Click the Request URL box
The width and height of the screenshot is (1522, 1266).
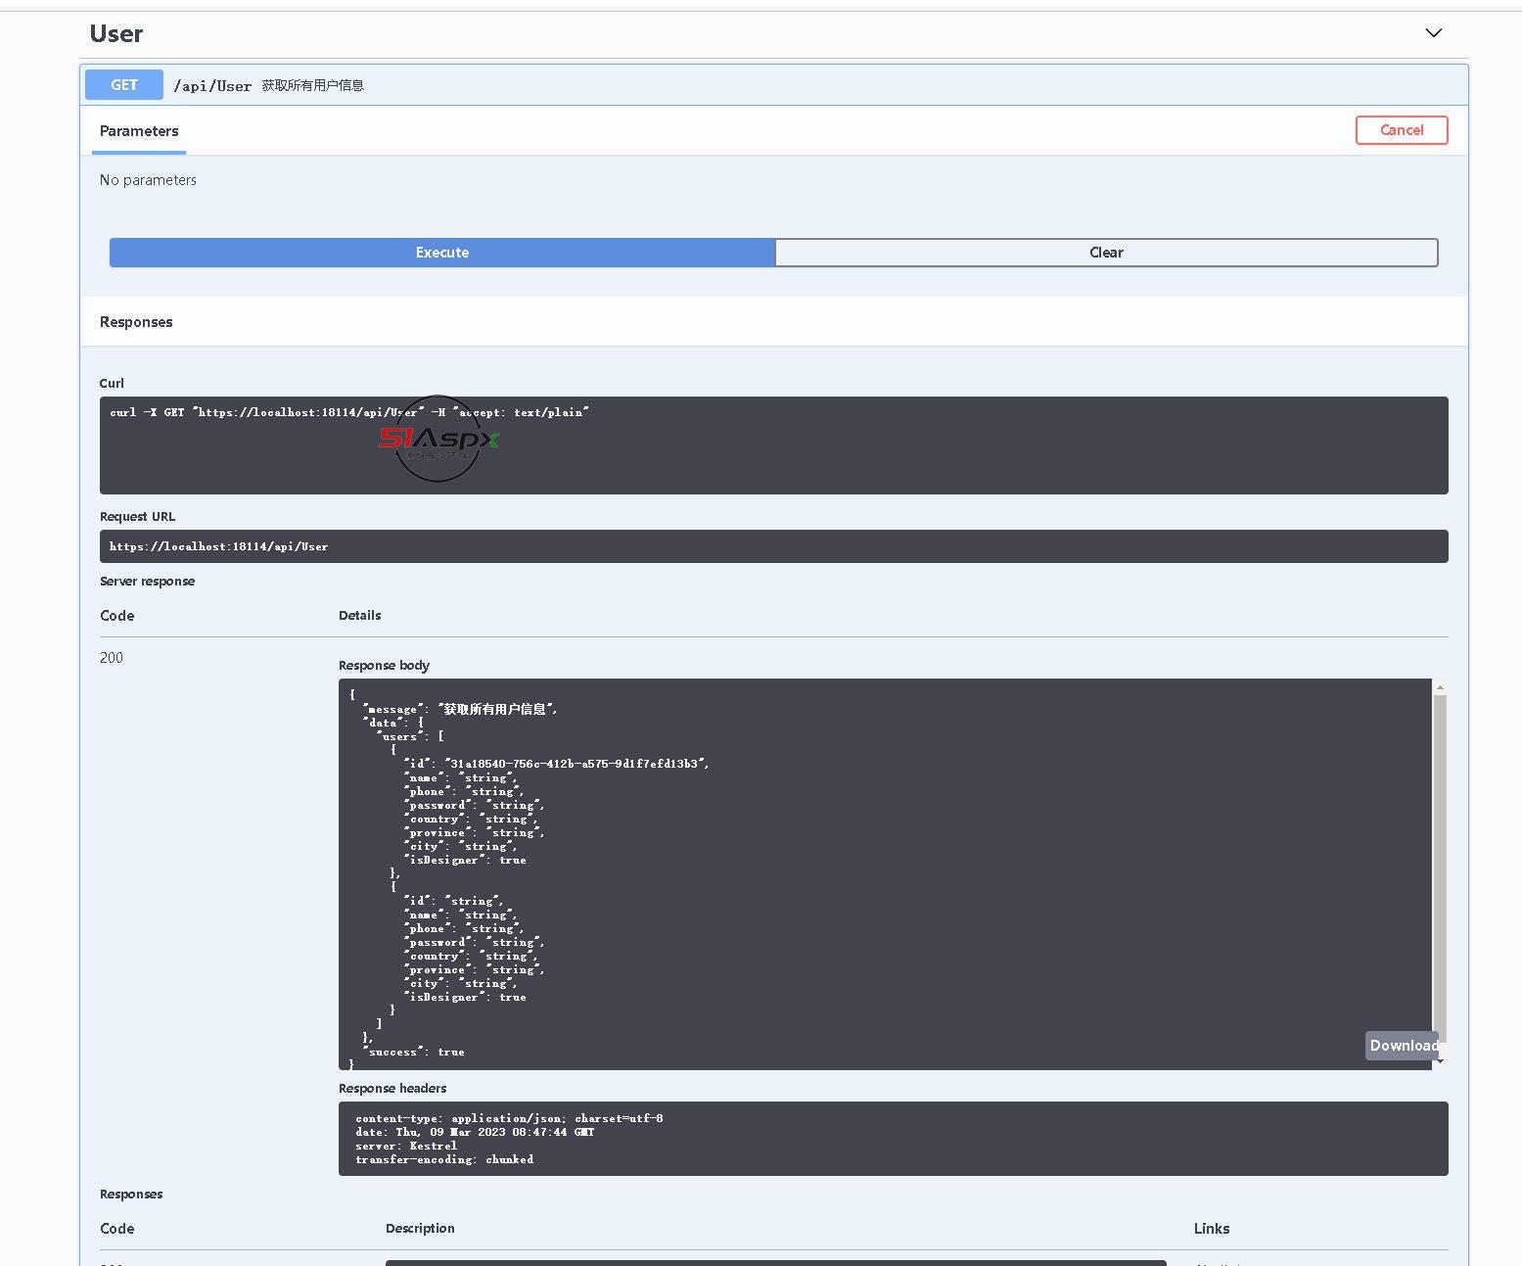point(773,546)
